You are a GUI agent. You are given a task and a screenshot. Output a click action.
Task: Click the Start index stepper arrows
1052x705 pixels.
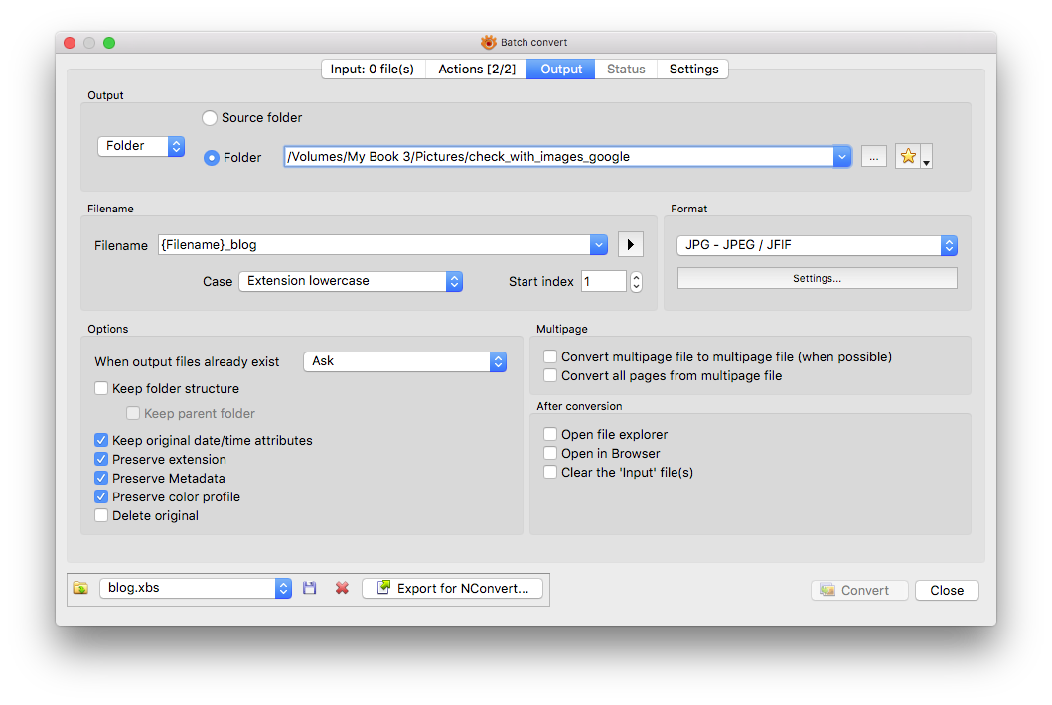coord(636,281)
